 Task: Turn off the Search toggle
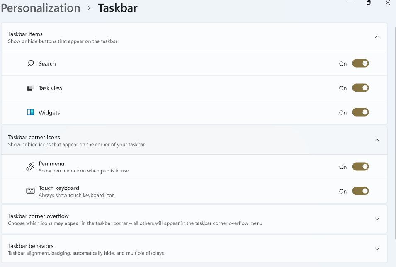(x=360, y=63)
